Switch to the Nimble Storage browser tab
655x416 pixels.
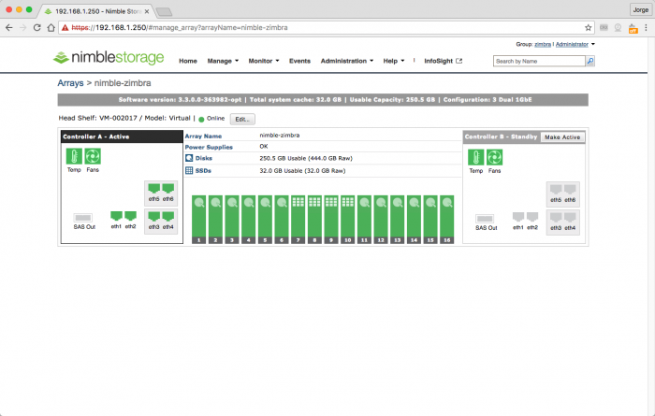click(x=97, y=11)
